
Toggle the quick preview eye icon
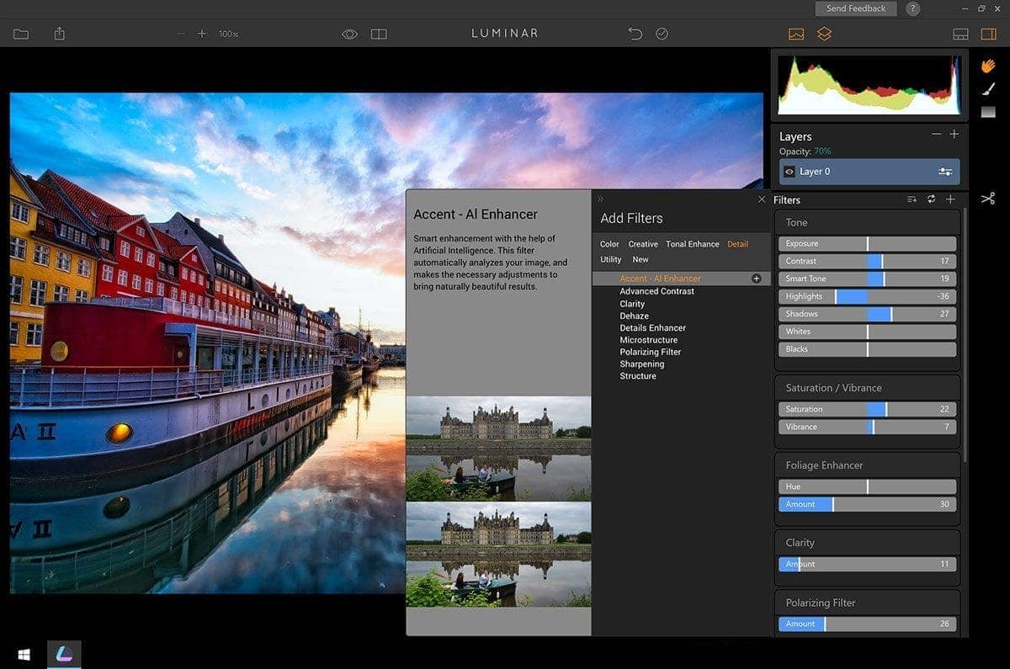[x=349, y=34]
